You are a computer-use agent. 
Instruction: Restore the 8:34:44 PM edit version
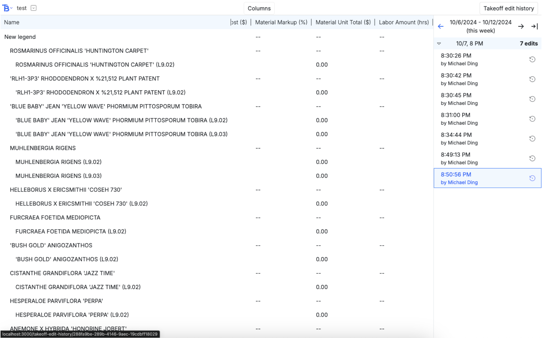(x=532, y=139)
